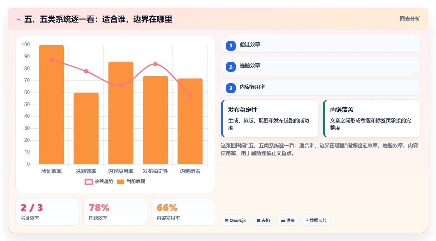436x241 pixels.
Task: Click the caption text starting 这张图围绕
Action: 320,149
